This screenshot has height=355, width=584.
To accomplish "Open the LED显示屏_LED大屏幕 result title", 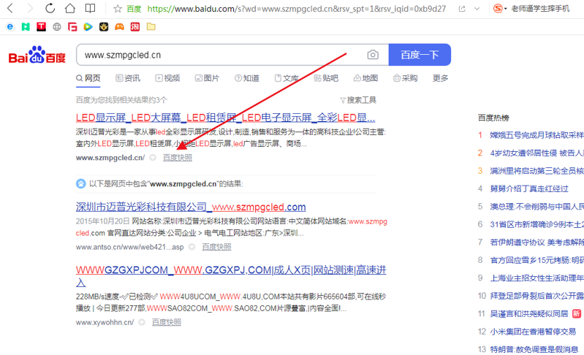I will pyautogui.click(x=225, y=118).
